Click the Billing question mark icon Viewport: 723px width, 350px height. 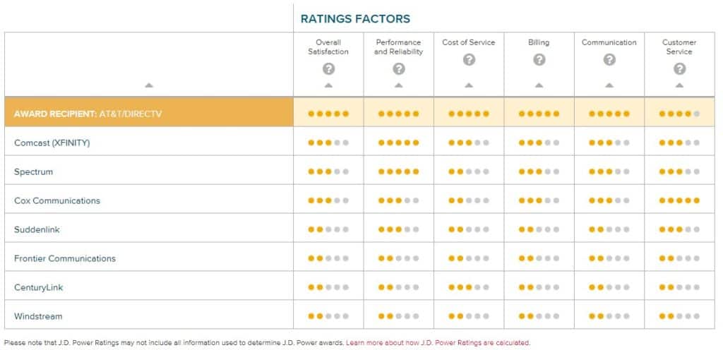click(x=539, y=59)
